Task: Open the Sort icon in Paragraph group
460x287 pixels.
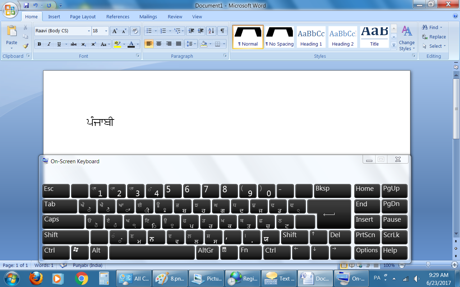Action: (211, 31)
